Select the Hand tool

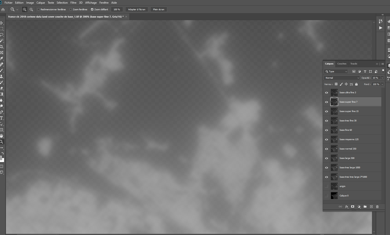[2, 136]
